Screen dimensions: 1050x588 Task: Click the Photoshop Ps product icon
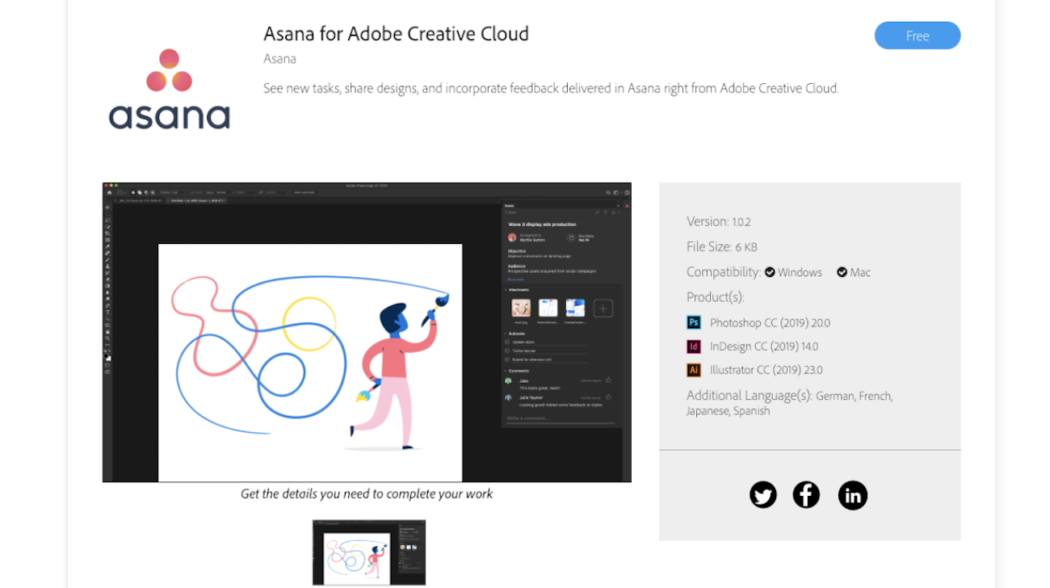[694, 322]
